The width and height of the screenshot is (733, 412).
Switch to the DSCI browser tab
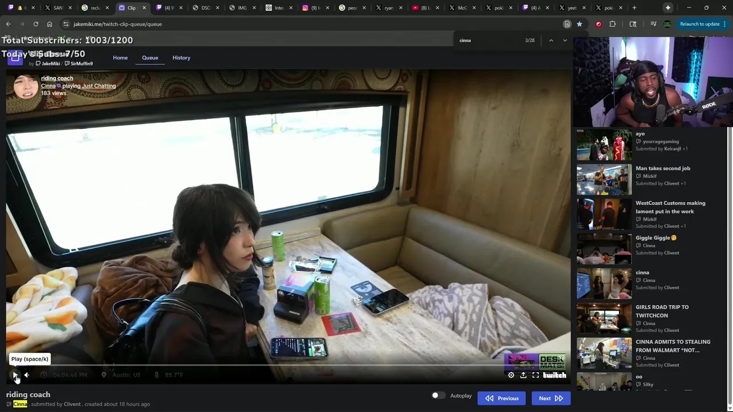(x=206, y=8)
